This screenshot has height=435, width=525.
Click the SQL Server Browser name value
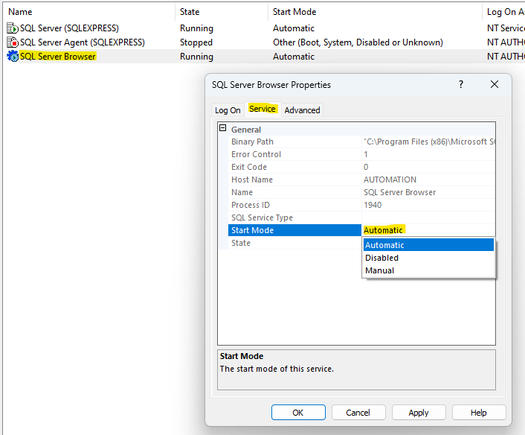400,192
